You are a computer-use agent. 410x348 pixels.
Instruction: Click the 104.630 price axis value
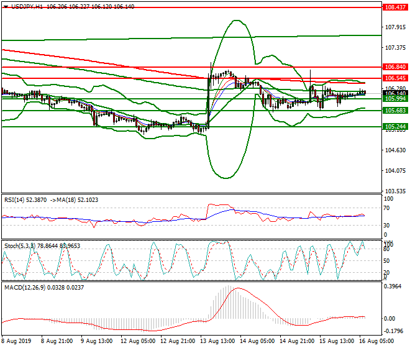coord(395,150)
